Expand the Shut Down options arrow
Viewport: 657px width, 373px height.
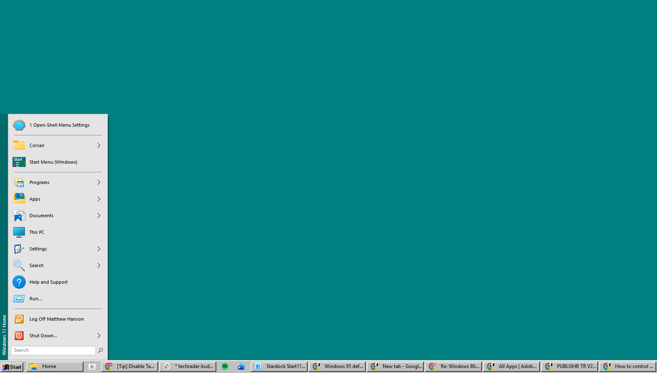pyautogui.click(x=99, y=336)
